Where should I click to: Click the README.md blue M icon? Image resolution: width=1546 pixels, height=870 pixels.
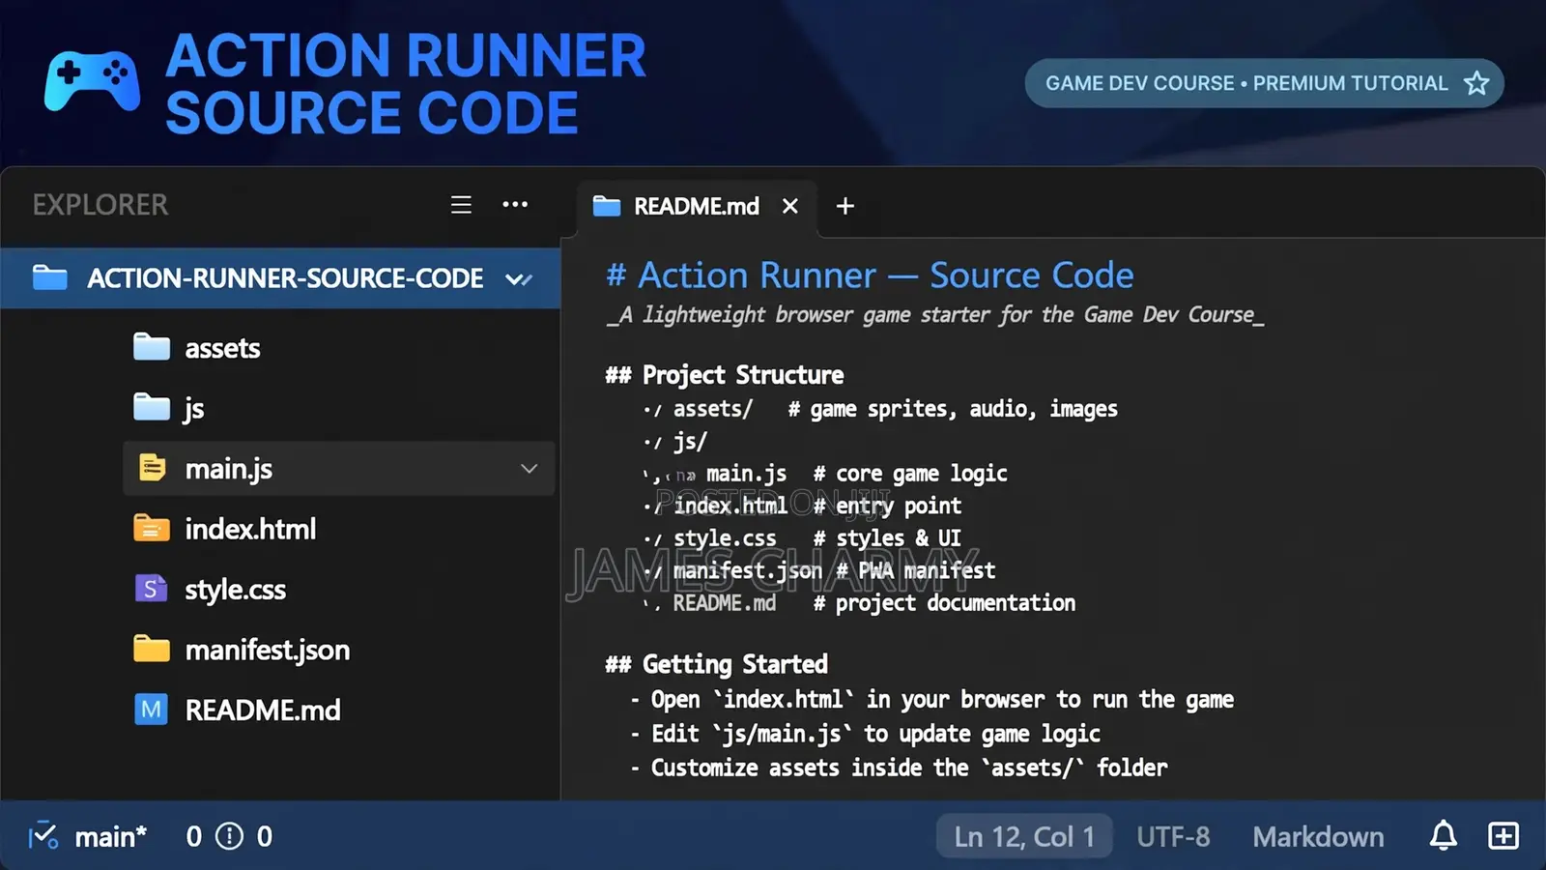tap(151, 710)
